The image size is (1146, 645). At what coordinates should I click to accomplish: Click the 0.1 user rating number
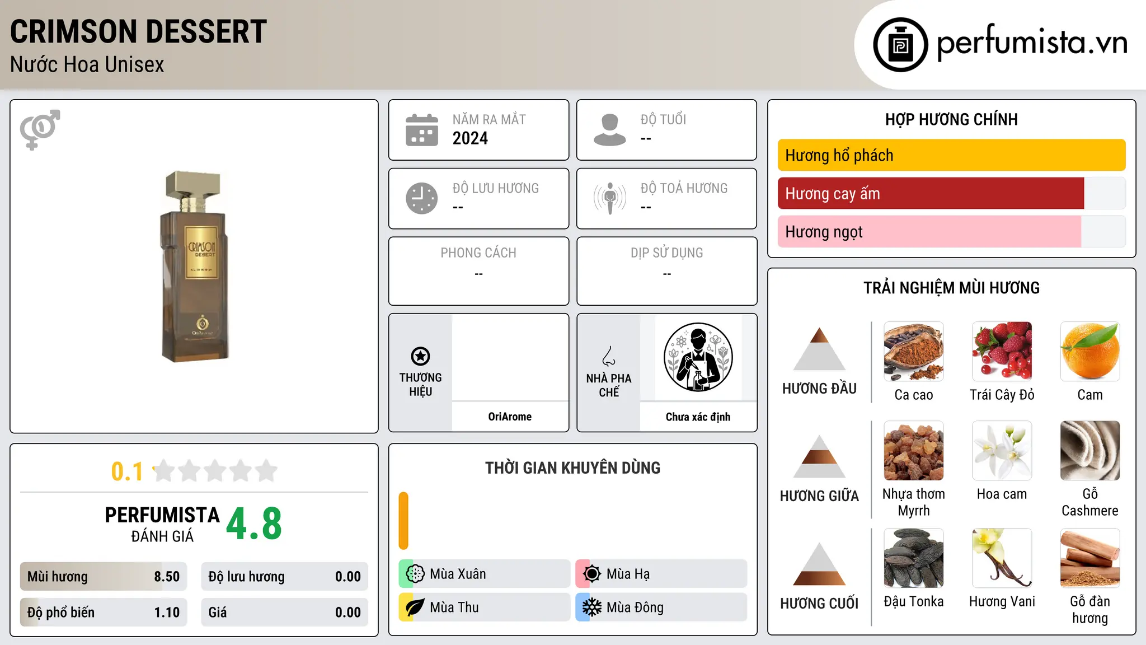coord(127,471)
